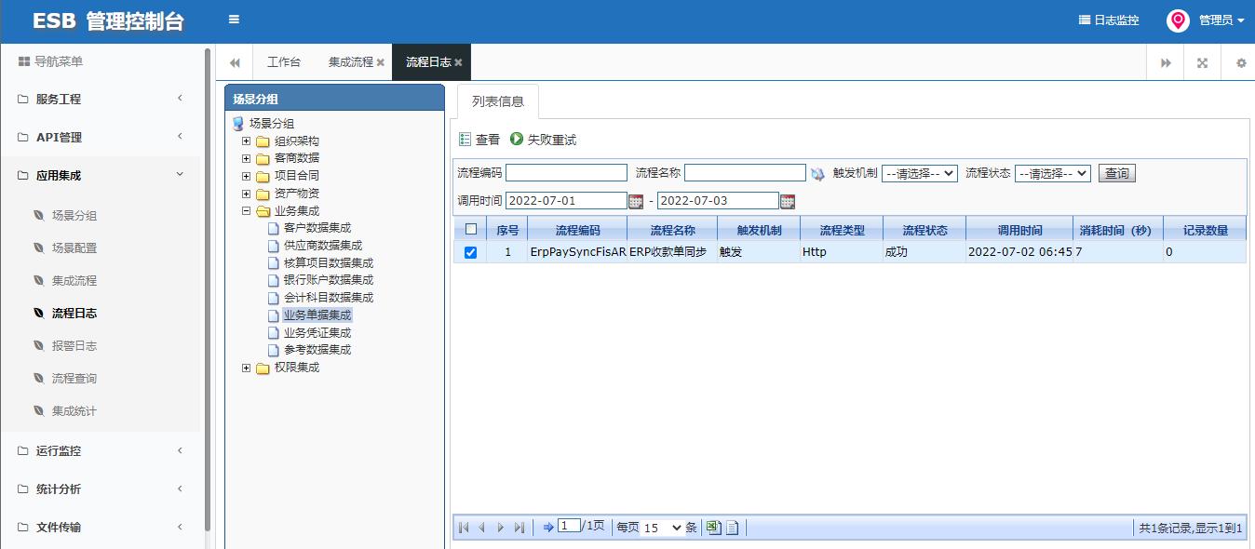
Task: Collapse the sidebar using the hamburger icon
Action: point(233,20)
